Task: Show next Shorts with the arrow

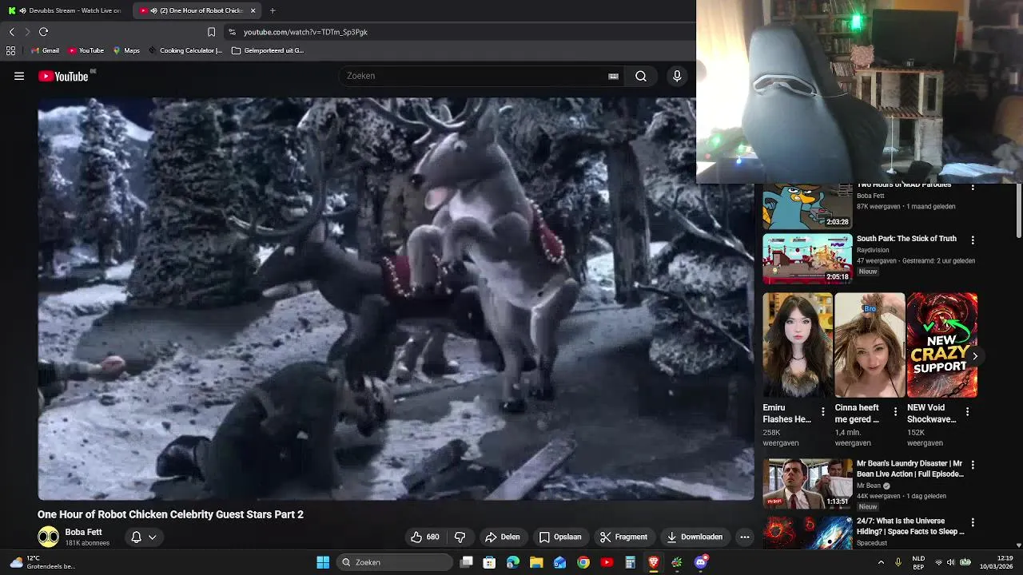Action: 974,356
